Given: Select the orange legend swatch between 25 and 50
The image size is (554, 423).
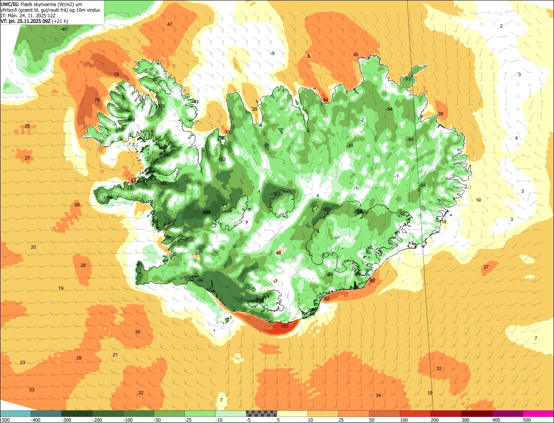Looking at the screenshot, I should [x=354, y=413].
